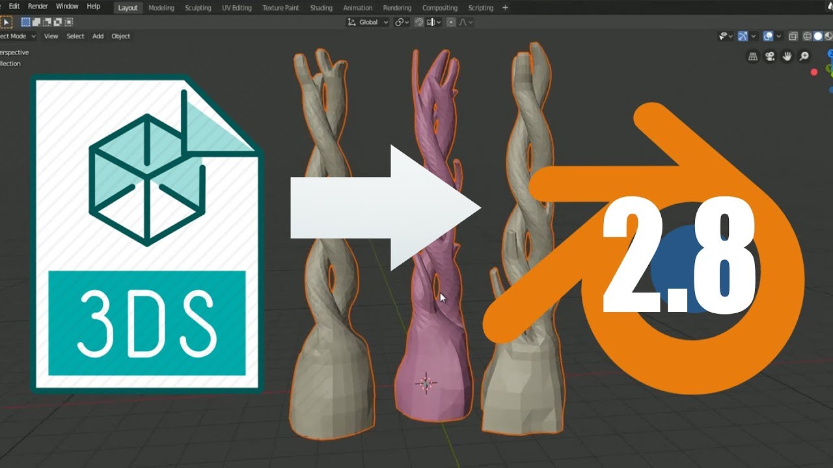This screenshot has width=833, height=468.
Task: Open the viewport Object menu
Action: (x=121, y=36)
